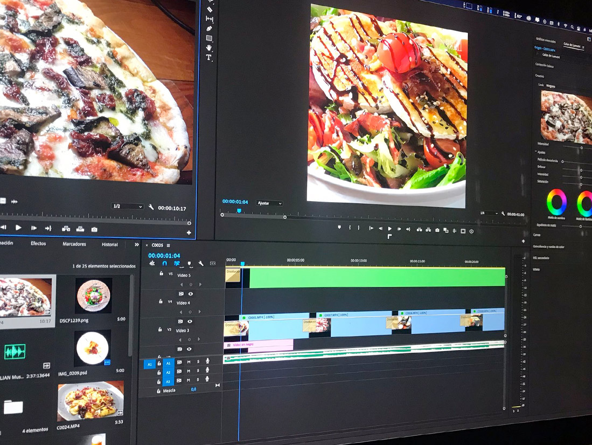The width and height of the screenshot is (592, 445).
Task: Go to out point in source monitor
Action: click(48, 228)
